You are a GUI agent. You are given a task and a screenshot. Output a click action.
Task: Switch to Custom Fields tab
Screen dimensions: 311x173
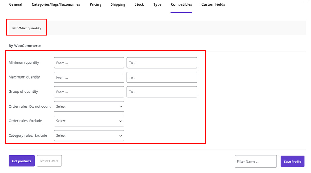click(x=213, y=4)
